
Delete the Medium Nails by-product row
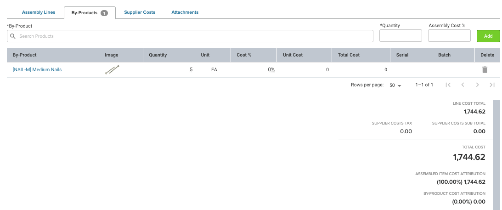(485, 69)
